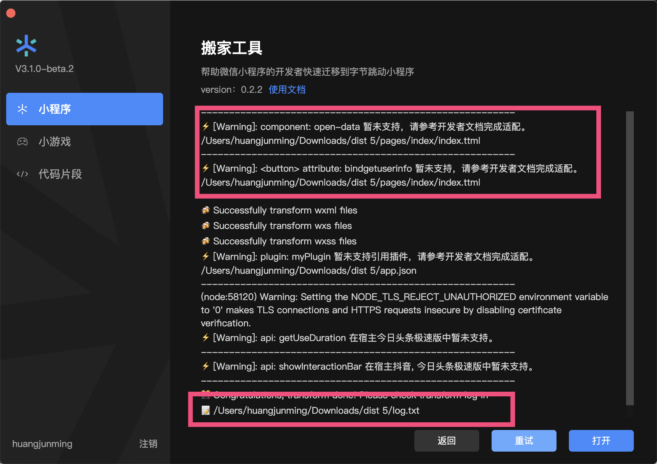657x464 pixels.
Task: Click the 重试 button
Action: pos(524,441)
